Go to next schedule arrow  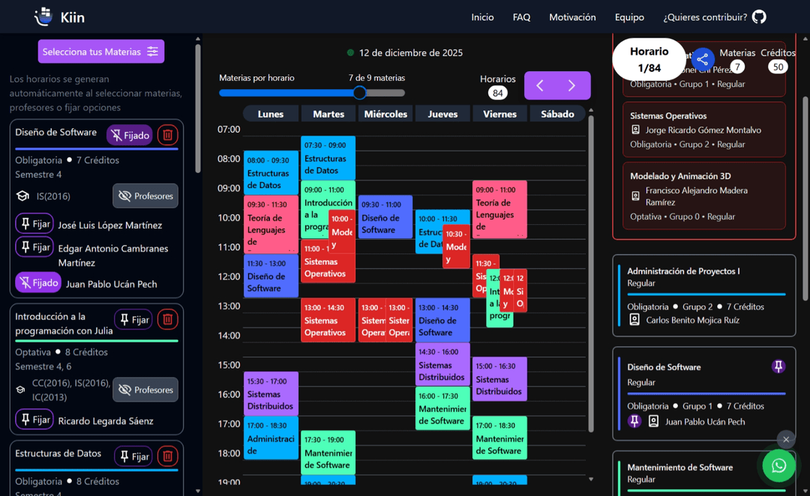[x=571, y=85]
